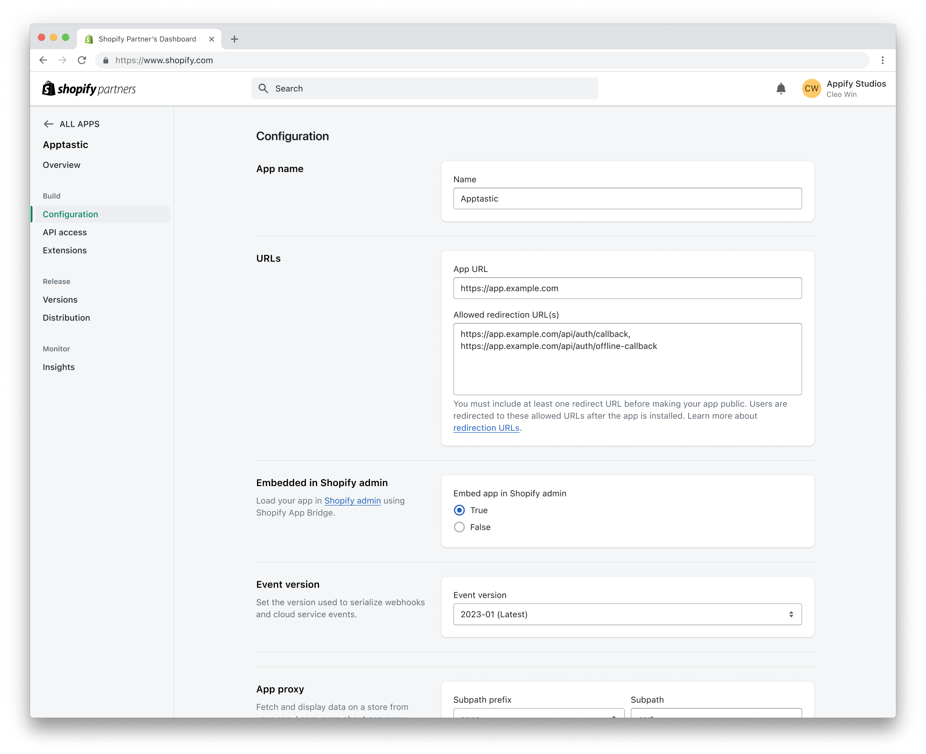Click the Shopify Partners logo
The height and width of the screenshot is (754, 926).
pos(89,89)
